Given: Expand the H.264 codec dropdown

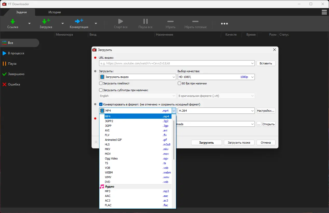Looking at the screenshot, I should (216, 111).
